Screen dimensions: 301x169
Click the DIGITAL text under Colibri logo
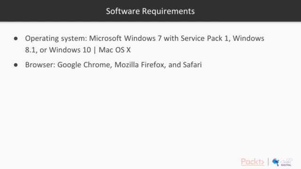pyautogui.click(x=286, y=165)
